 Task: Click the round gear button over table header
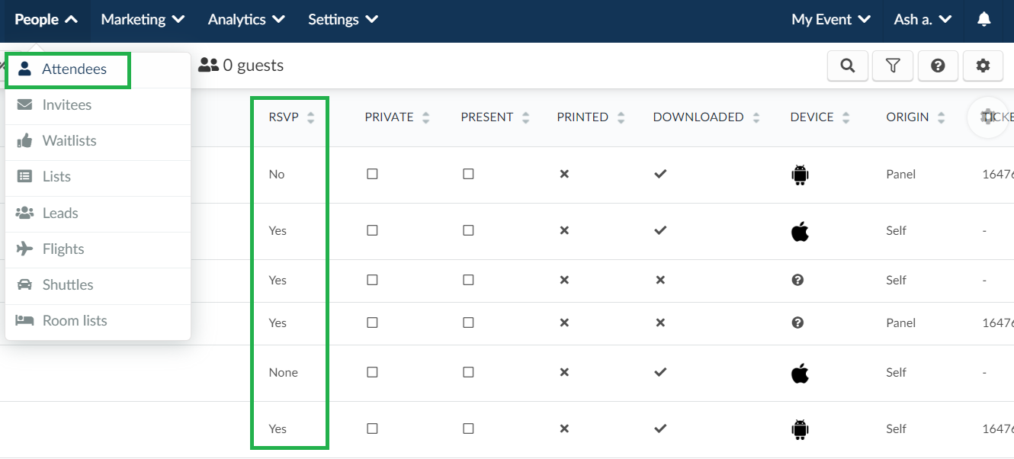[x=988, y=117]
